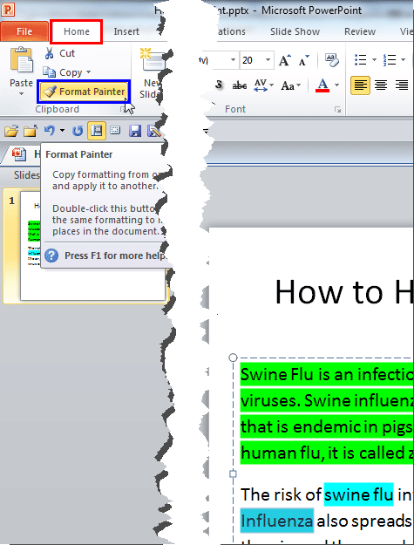Click the help question mark icon in tooltip
414x545 pixels.
click(51, 255)
